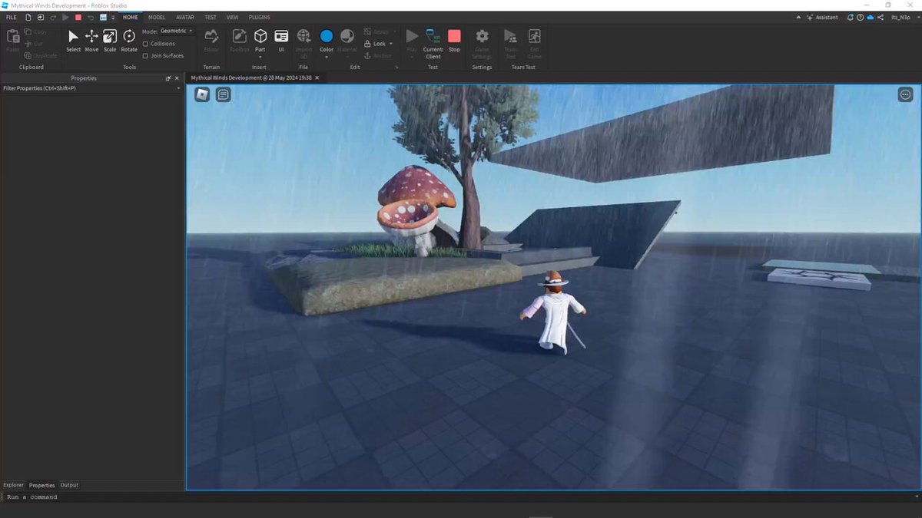
Task: Click the share icon
Action: (x=881, y=17)
